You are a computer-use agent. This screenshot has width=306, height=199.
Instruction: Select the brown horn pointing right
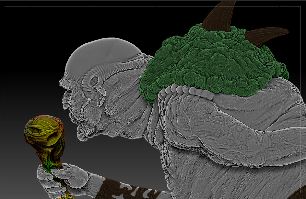pos(266,37)
